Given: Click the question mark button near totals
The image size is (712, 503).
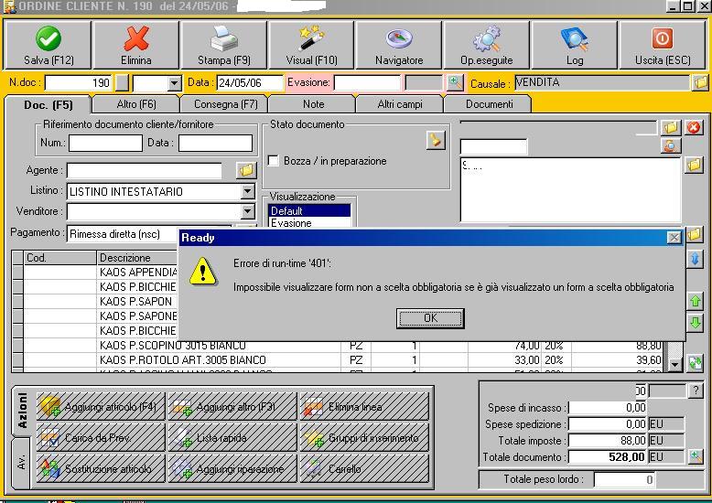Looking at the screenshot, I should click(696, 391).
